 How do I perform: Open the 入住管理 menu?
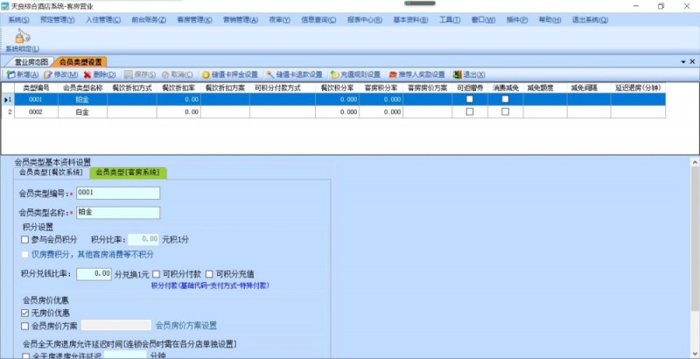(103, 19)
